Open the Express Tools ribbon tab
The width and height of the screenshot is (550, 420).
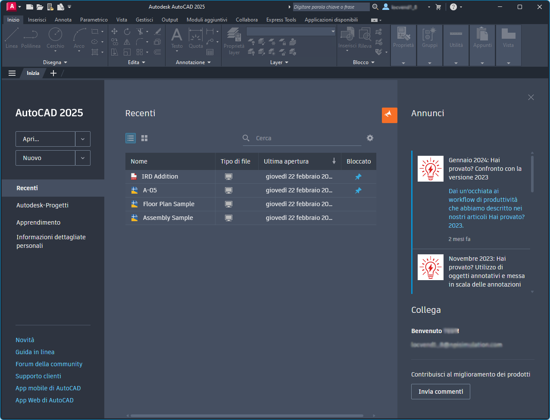click(x=281, y=20)
